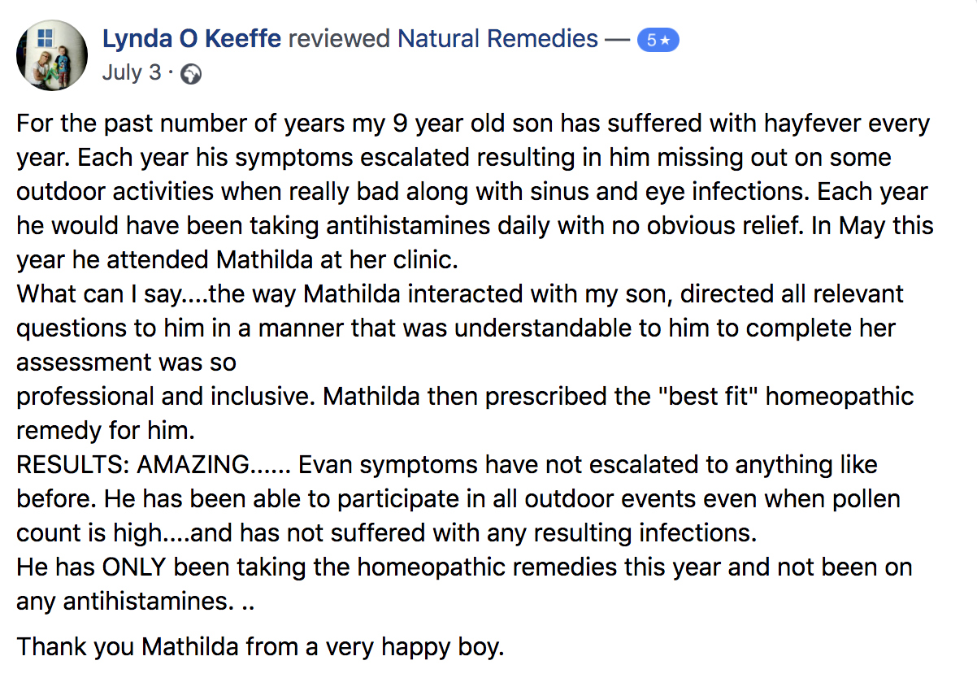Screen dimensions: 977x678
Task: Open the Lynda O Keeffe profile link
Action: [x=193, y=38]
